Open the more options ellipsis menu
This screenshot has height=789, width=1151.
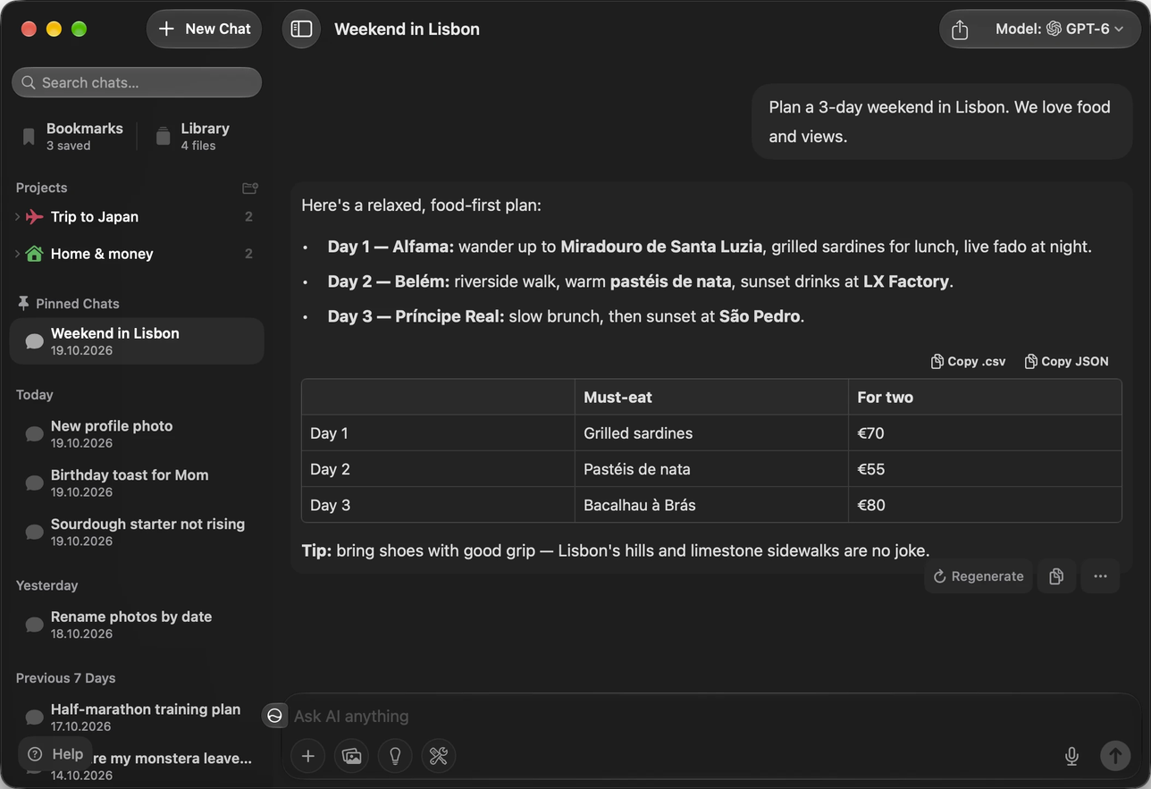tap(1100, 576)
